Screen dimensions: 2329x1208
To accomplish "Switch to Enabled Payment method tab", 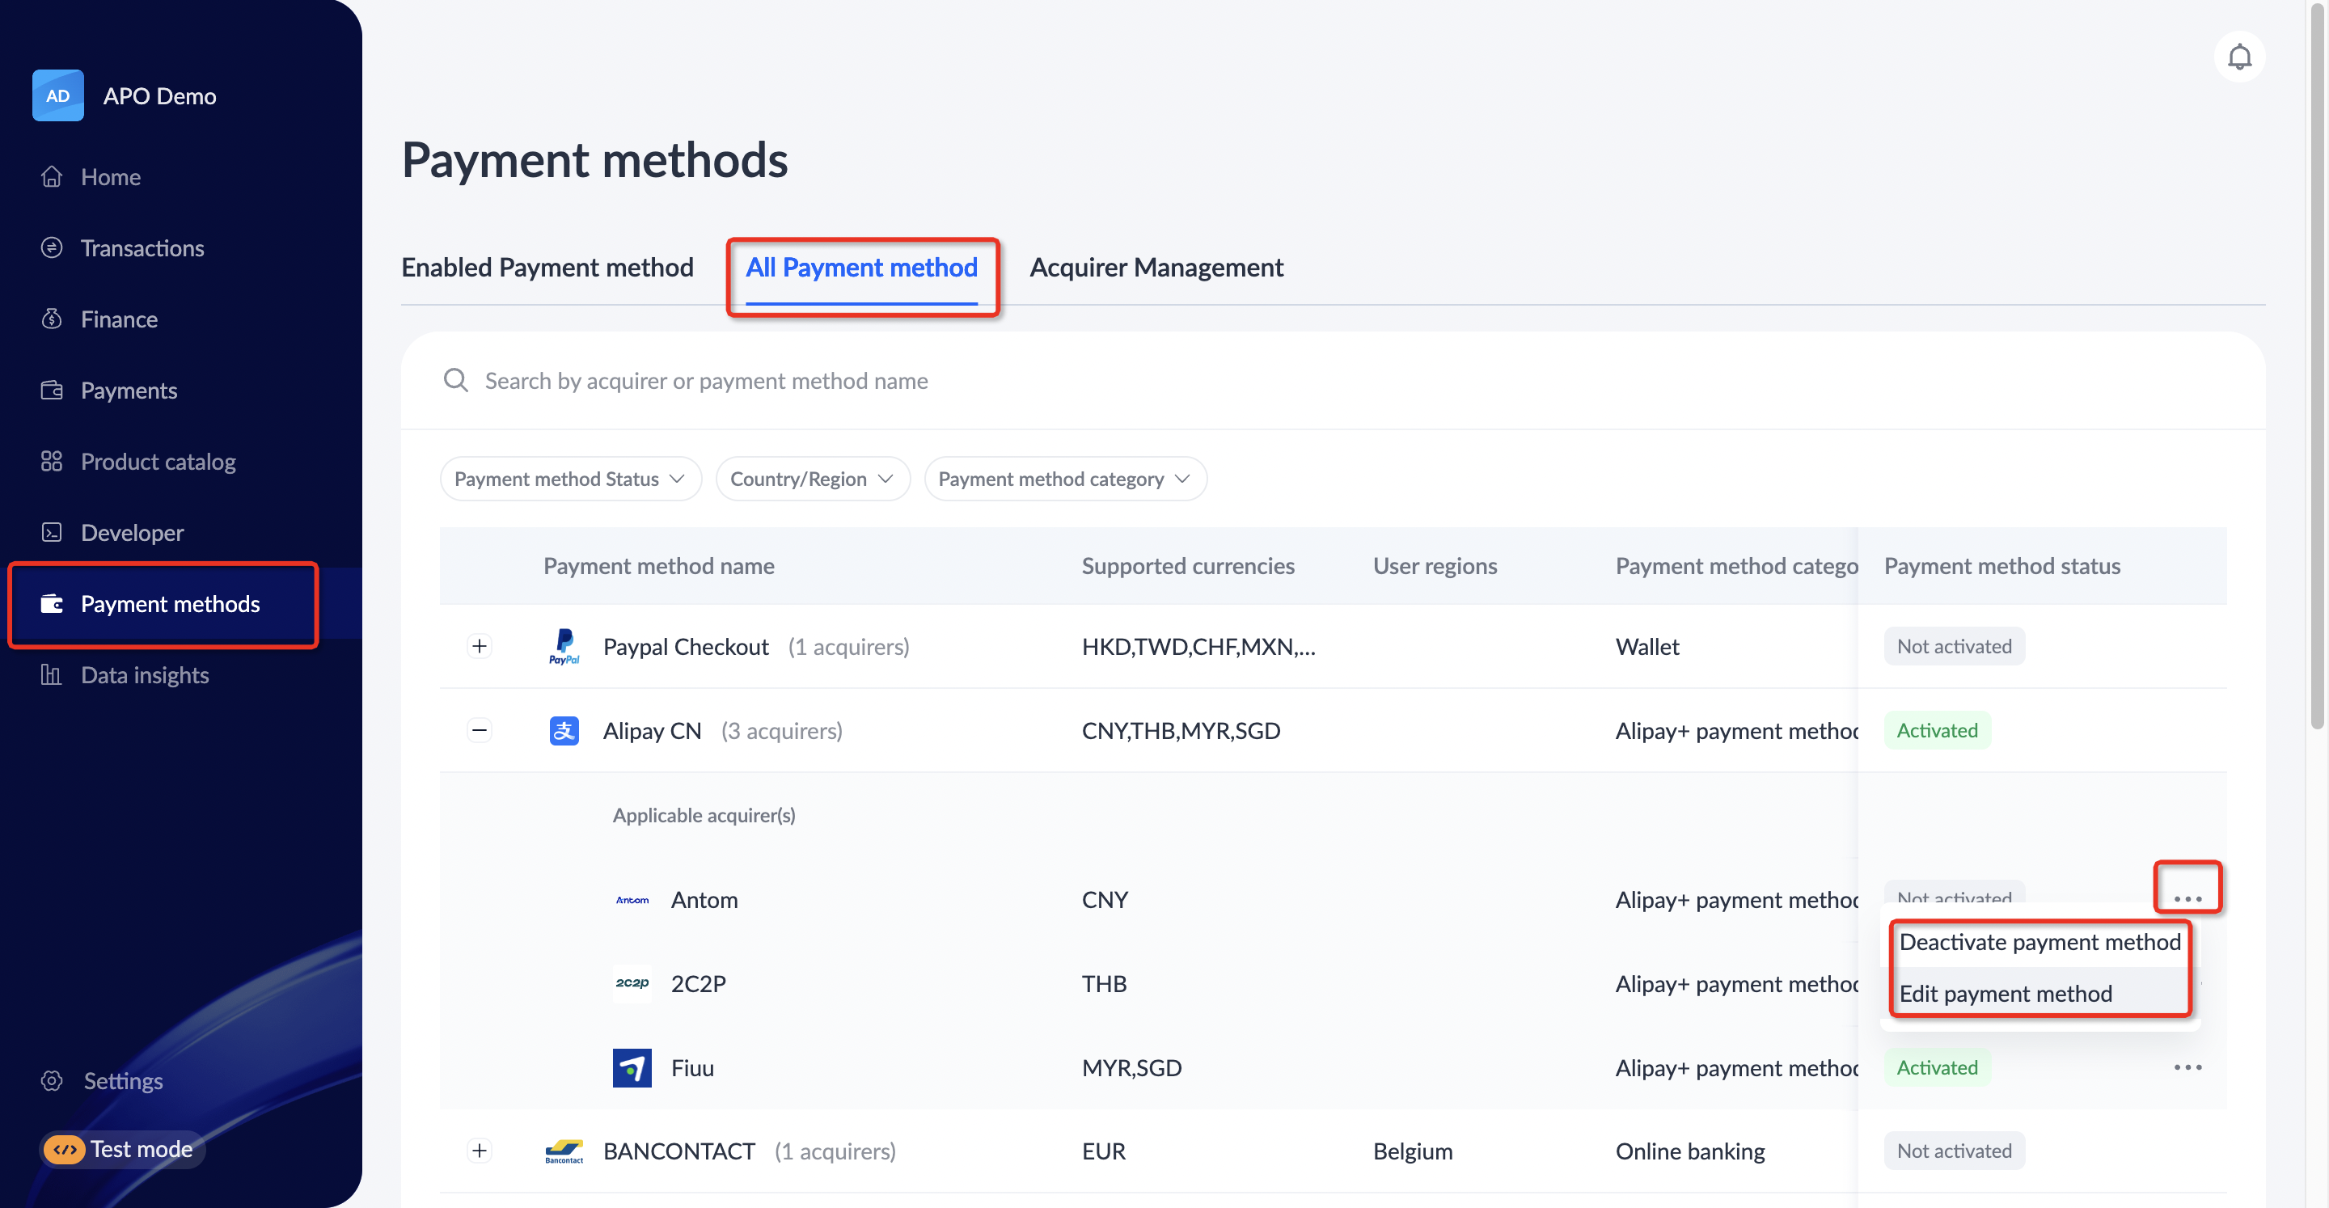I will pyautogui.click(x=547, y=268).
